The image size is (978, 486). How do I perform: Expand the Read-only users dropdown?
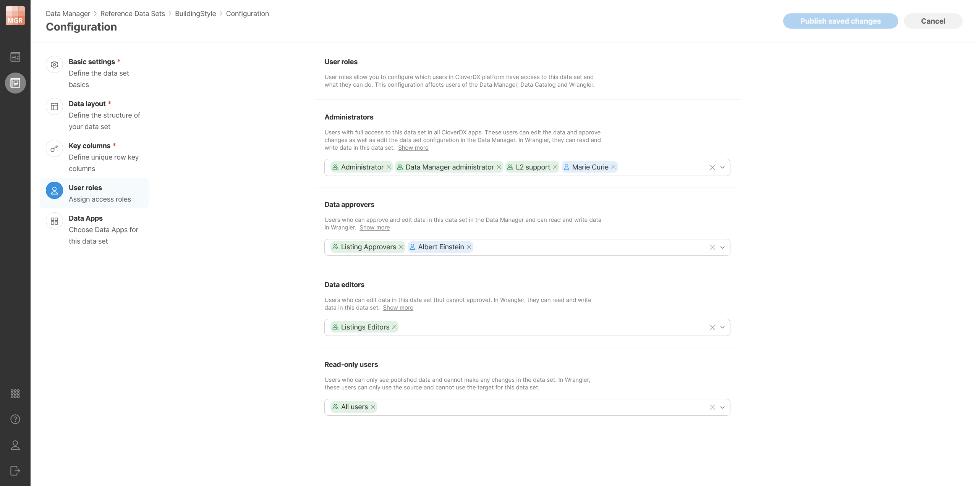[x=722, y=407]
